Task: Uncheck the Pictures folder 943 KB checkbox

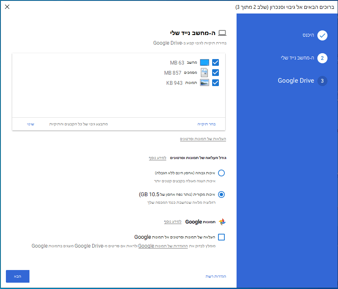Action: (x=216, y=83)
